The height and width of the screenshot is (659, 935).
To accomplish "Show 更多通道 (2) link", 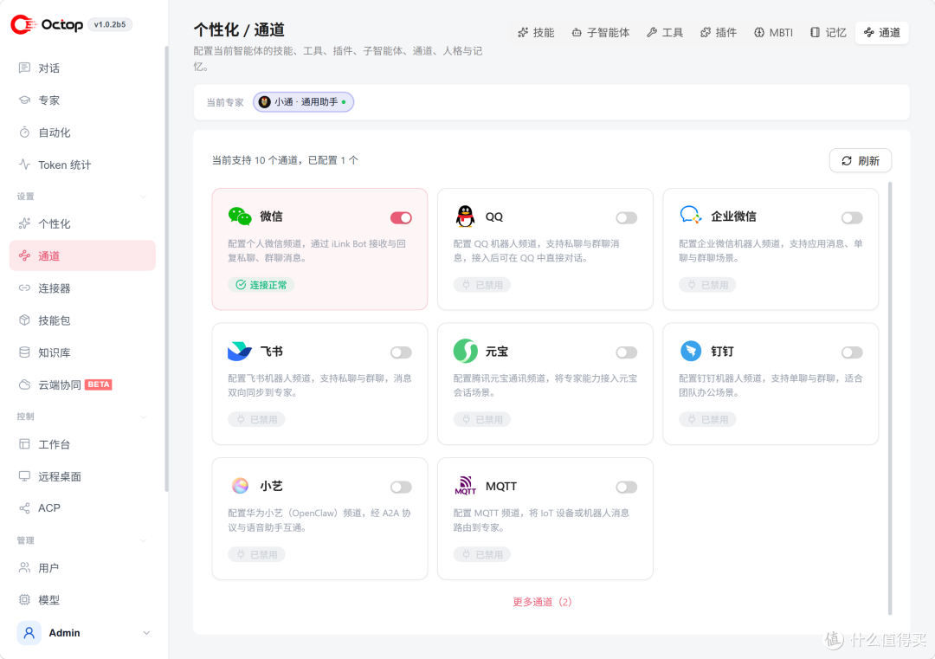I will tap(542, 602).
